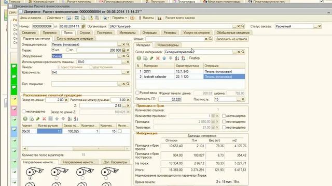Viewport: 332px width, 186px height.
Task: Open selection for Операция пресса via ellipsis
Action: tap(119, 44)
